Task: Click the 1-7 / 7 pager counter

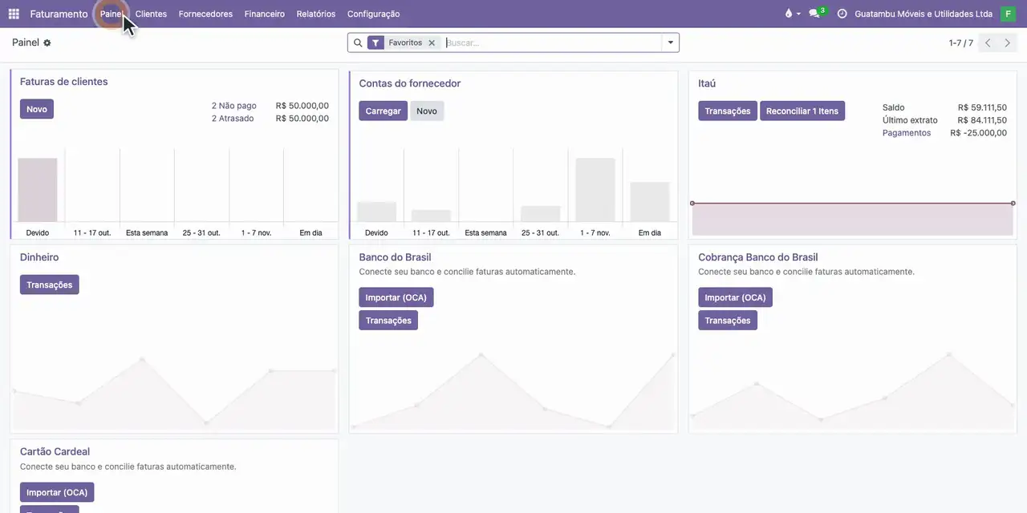Action: coord(961,42)
